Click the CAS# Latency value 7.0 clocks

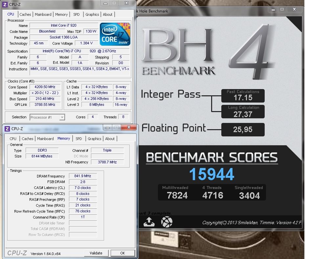pos(83,188)
